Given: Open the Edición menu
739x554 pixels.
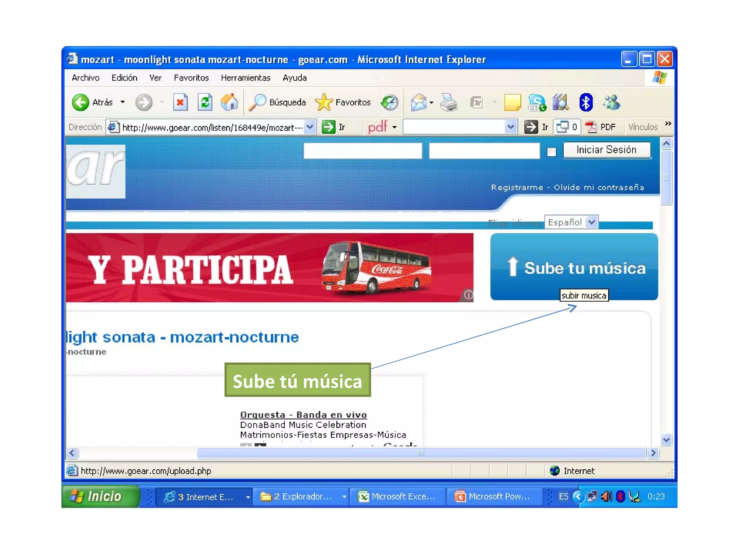Looking at the screenshot, I should click(x=124, y=78).
